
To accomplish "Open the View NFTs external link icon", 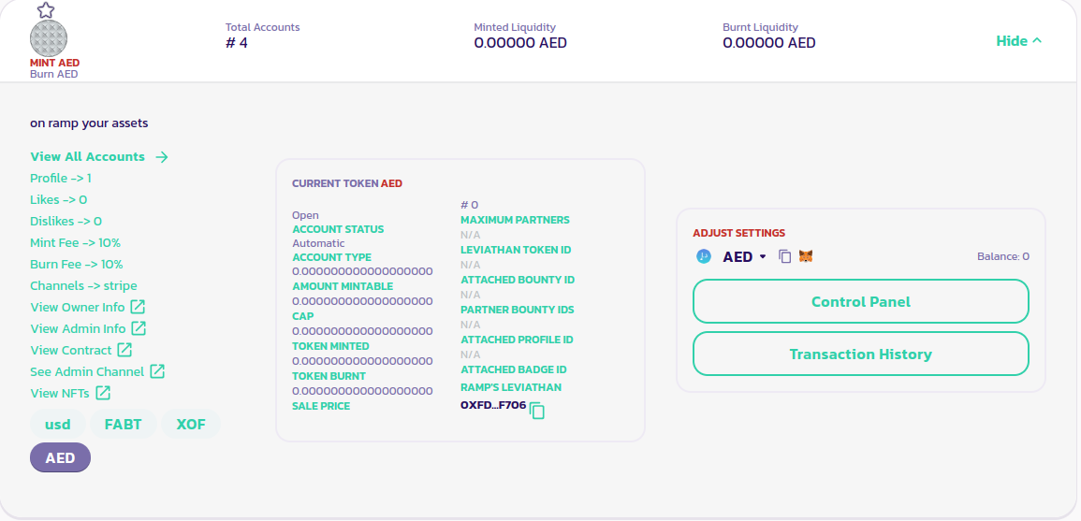I will [103, 393].
